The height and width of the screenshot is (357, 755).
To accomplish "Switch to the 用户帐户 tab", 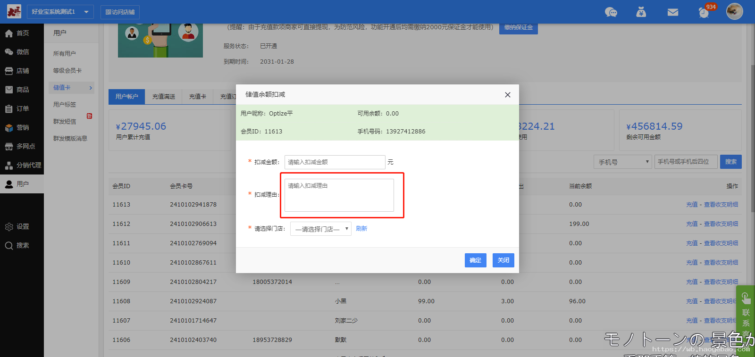I will pos(127,97).
